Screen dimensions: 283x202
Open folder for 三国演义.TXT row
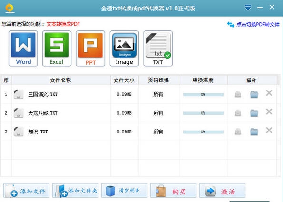254,94
